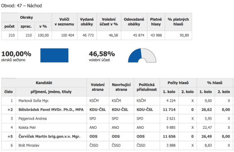Click the 46,58% volební účast figure
This screenshot has width=234, height=152.
pyautogui.click(x=102, y=54)
